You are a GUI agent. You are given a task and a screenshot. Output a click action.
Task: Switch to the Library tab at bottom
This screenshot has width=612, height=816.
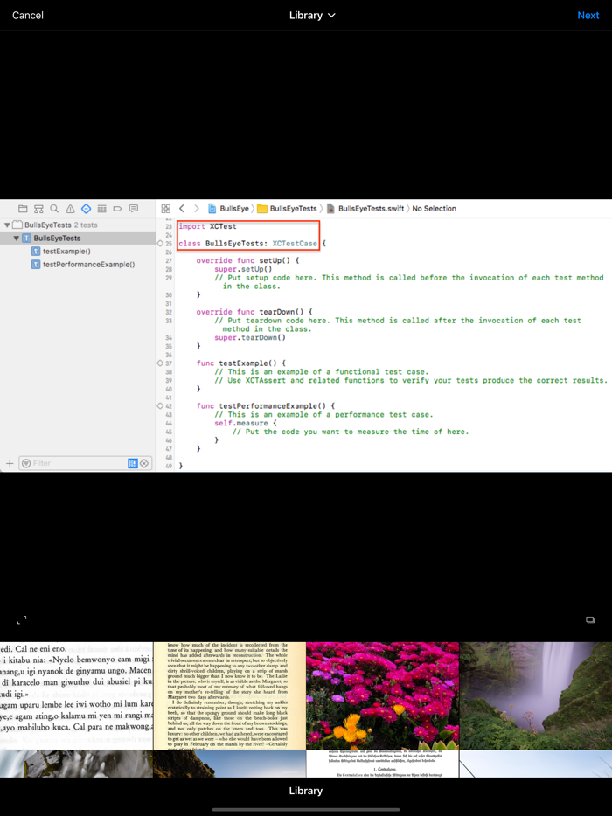[306, 791]
